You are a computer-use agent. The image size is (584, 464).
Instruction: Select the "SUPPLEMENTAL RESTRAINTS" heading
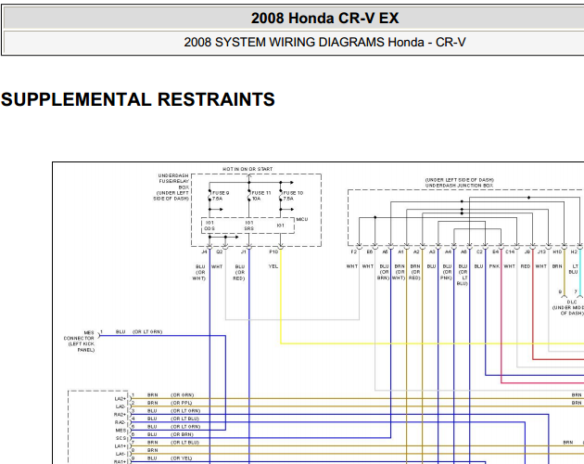[138, 99]
